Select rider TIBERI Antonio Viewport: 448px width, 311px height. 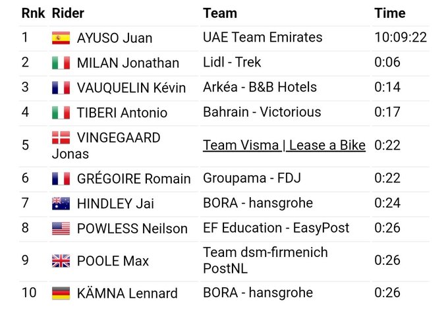tap(123, 113)
